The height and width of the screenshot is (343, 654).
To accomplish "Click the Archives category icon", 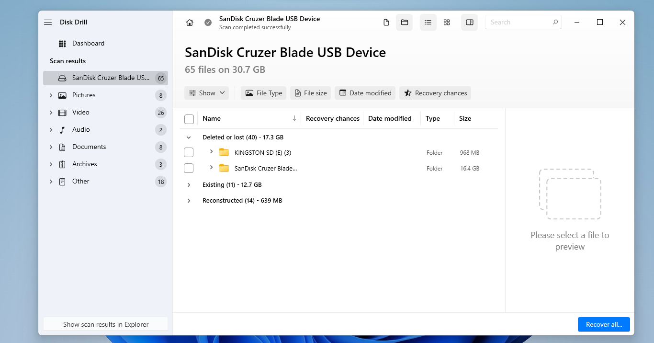I will click(62, 164).
